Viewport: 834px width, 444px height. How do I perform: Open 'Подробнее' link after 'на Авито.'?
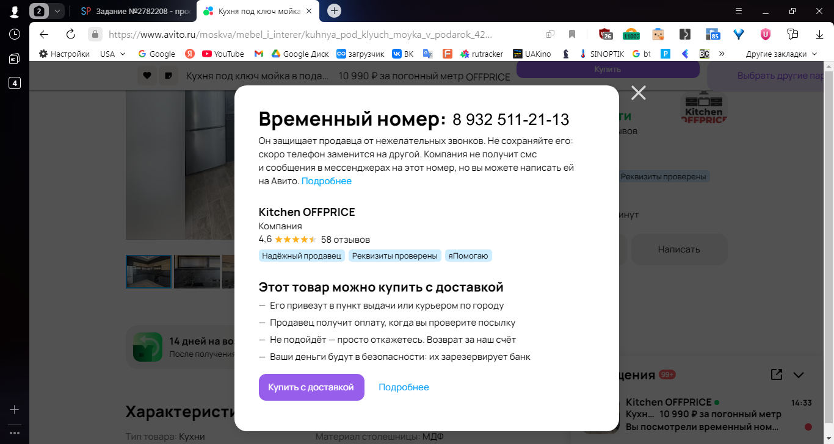click(327, 181)
